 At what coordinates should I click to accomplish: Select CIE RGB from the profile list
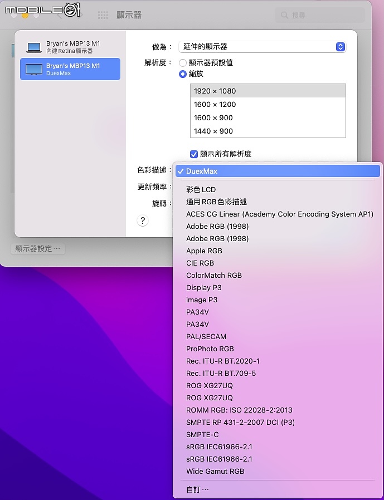(278, 263)
